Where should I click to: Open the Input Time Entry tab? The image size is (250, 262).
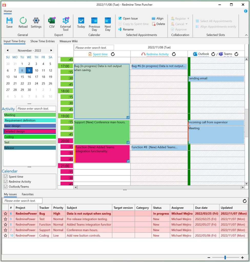pyautogui.click(x=15, y=41)
